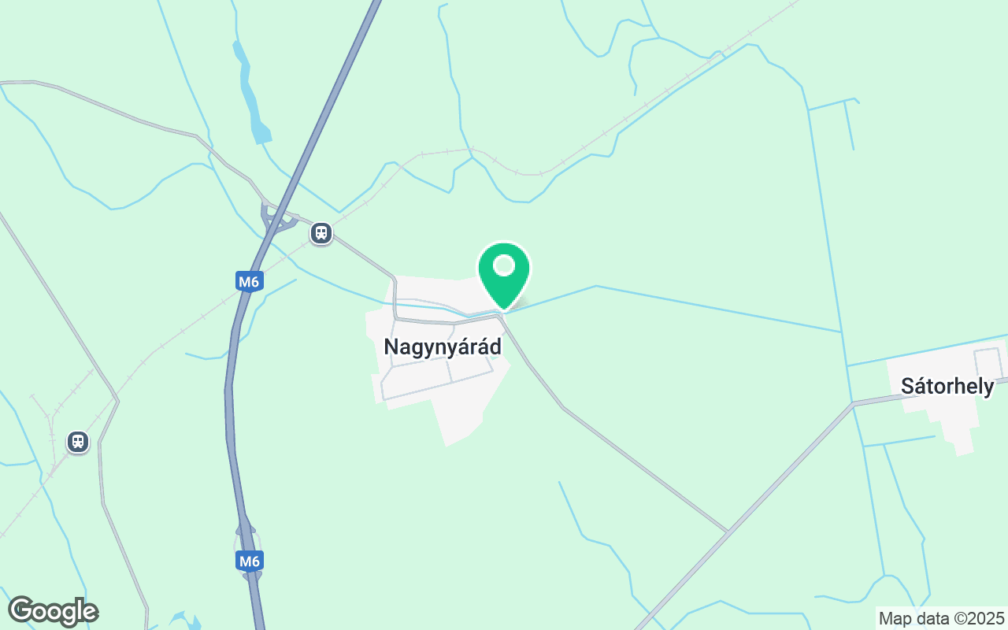Click the upper M6 motorway shield

pyautogui.click(x=250, y=281)
